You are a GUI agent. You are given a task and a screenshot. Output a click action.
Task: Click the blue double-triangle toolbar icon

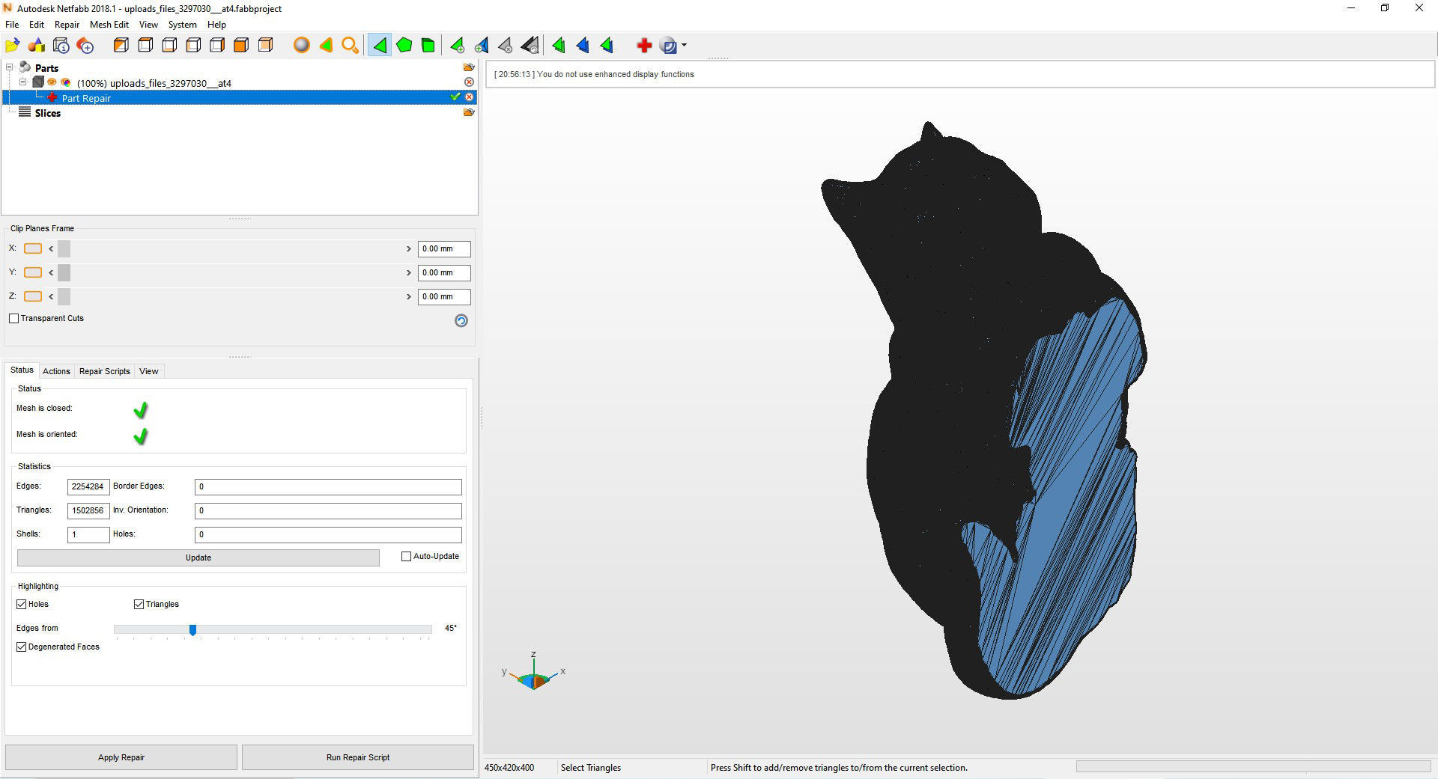583,46
